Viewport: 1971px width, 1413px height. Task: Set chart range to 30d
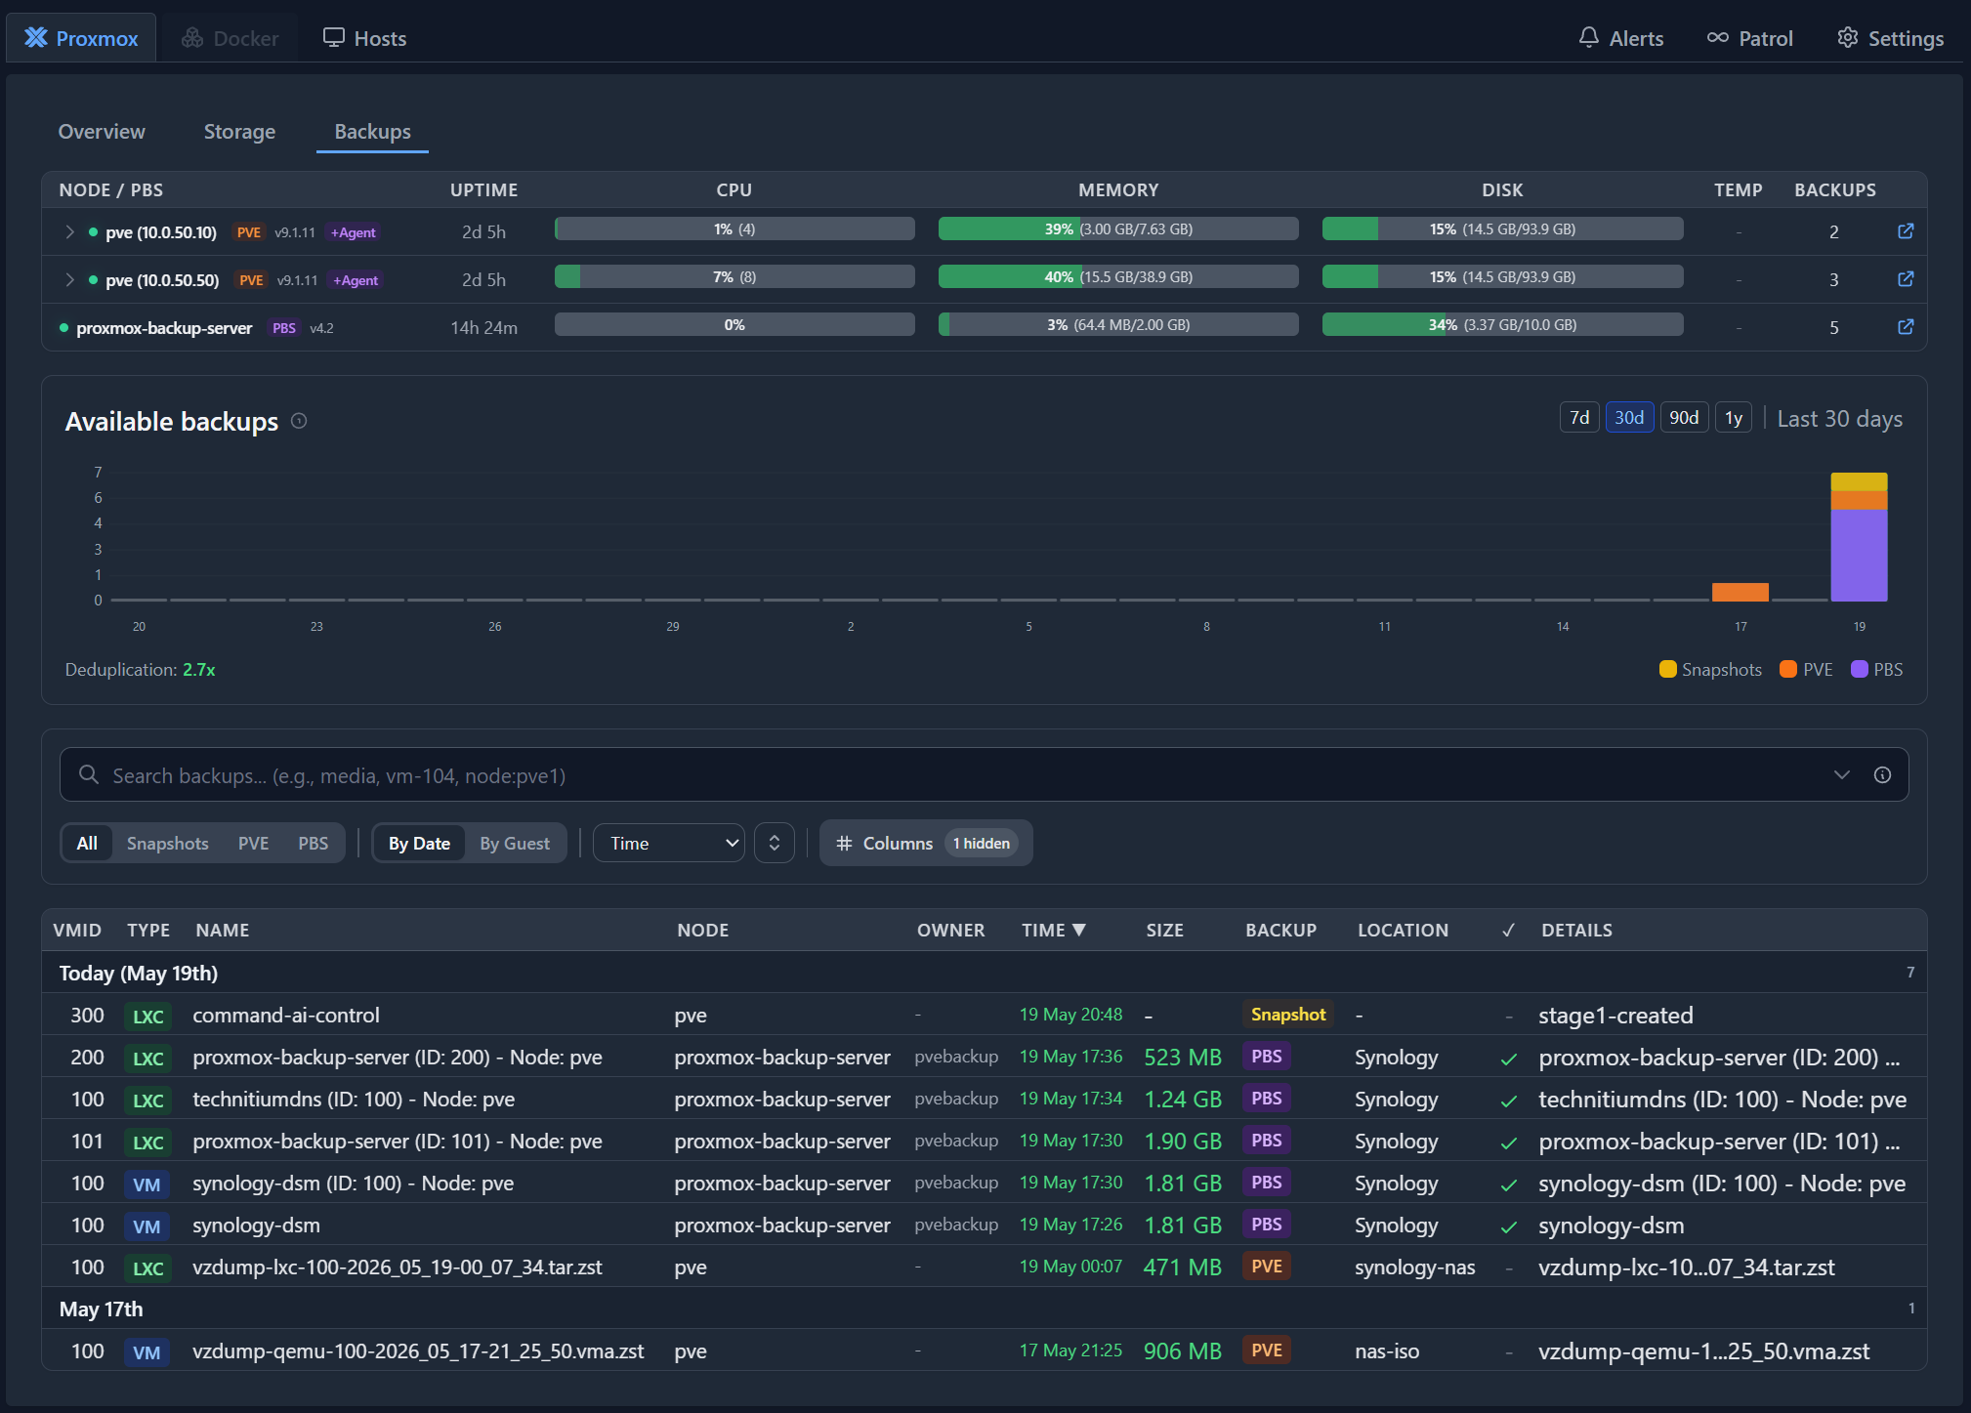pos(1629,418)
